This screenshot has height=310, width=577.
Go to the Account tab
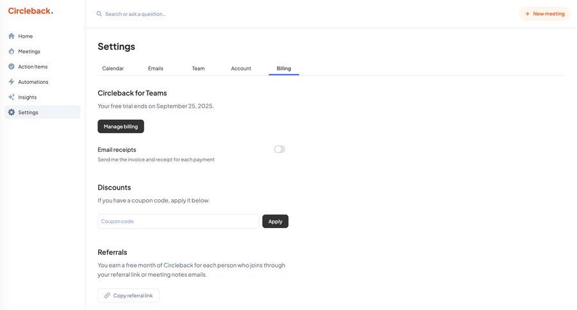pos(241,69)
